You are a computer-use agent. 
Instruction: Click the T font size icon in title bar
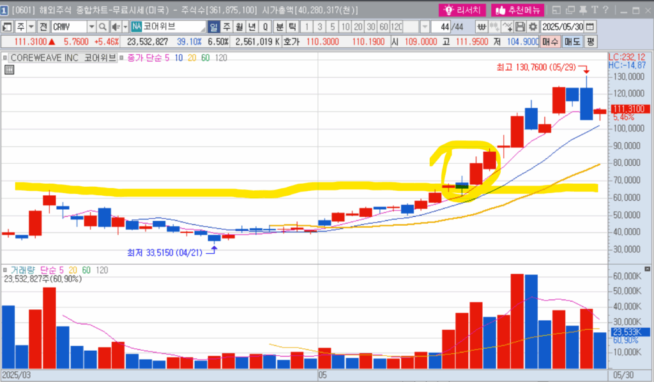(x=595, y=10)
